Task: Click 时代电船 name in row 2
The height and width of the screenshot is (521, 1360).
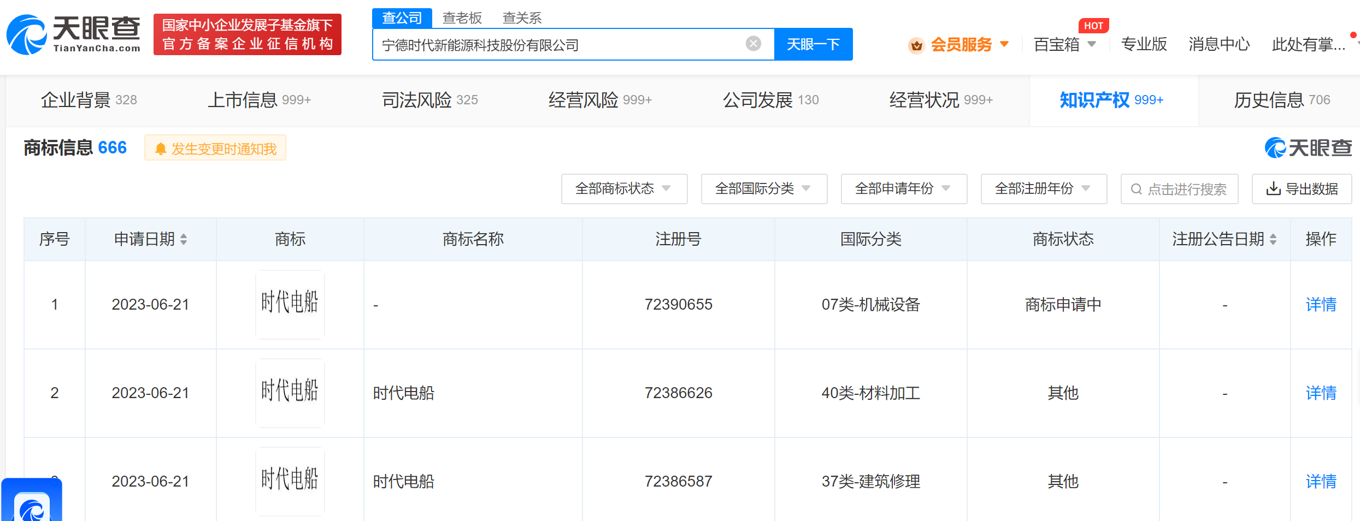Action: [x=403, y=393]
